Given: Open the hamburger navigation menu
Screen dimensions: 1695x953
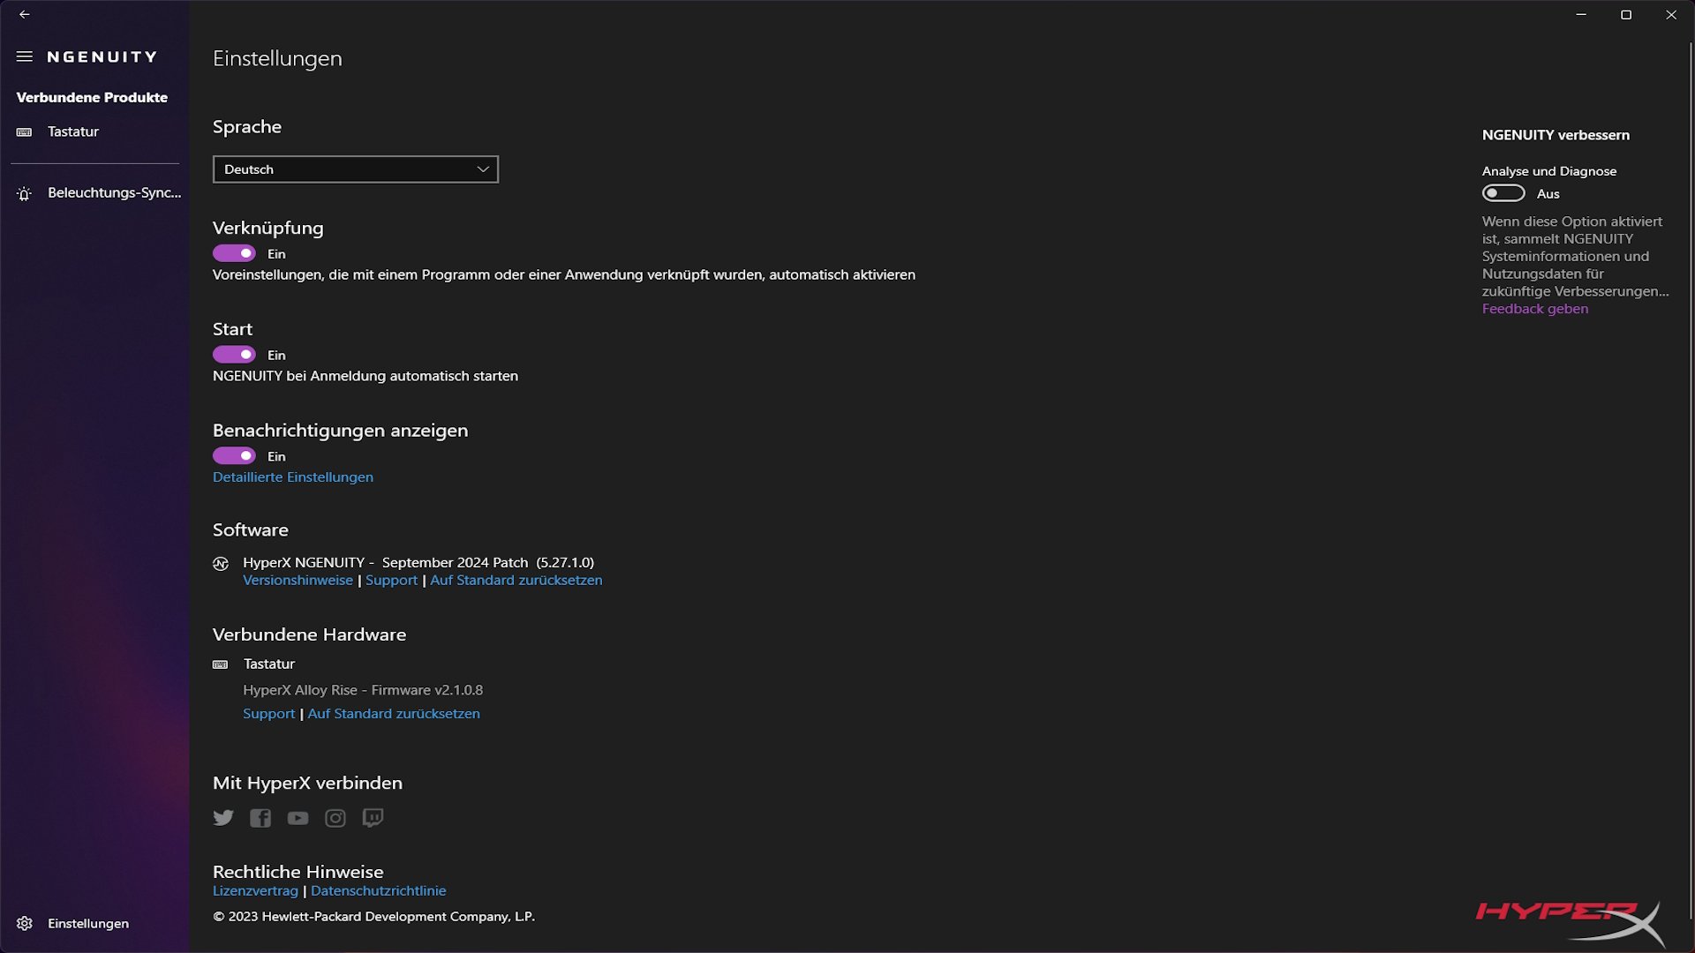Looking at the screenshot, I should pyautogui.click(x=25, y=56).
